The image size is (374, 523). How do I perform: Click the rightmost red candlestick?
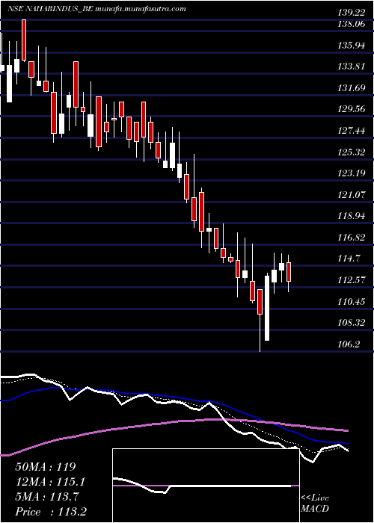click(289, 272)
